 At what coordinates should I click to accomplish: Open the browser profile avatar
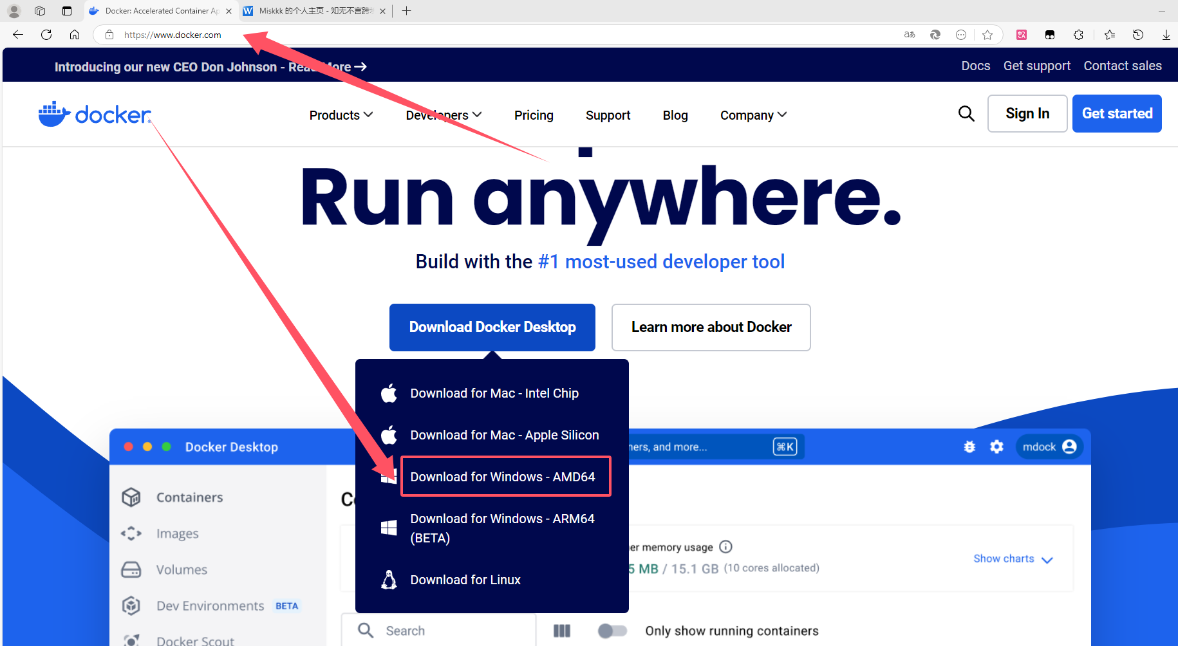(14, 11)
